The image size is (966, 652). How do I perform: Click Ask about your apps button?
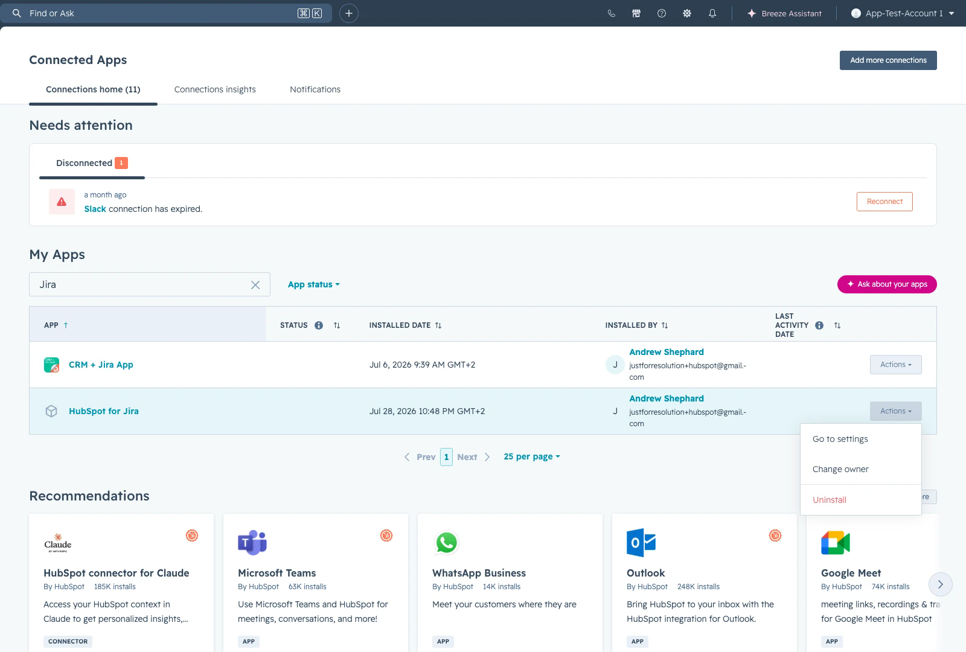pos(887,284)
